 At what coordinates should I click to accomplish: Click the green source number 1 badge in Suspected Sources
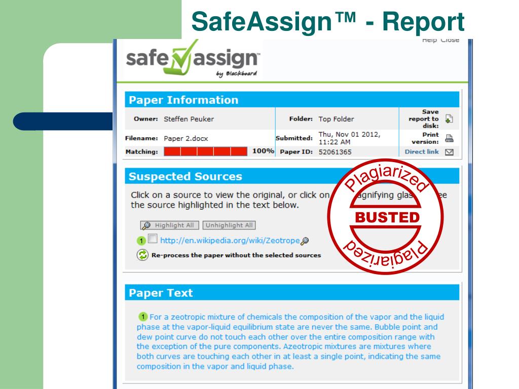(x=141, y=241)
